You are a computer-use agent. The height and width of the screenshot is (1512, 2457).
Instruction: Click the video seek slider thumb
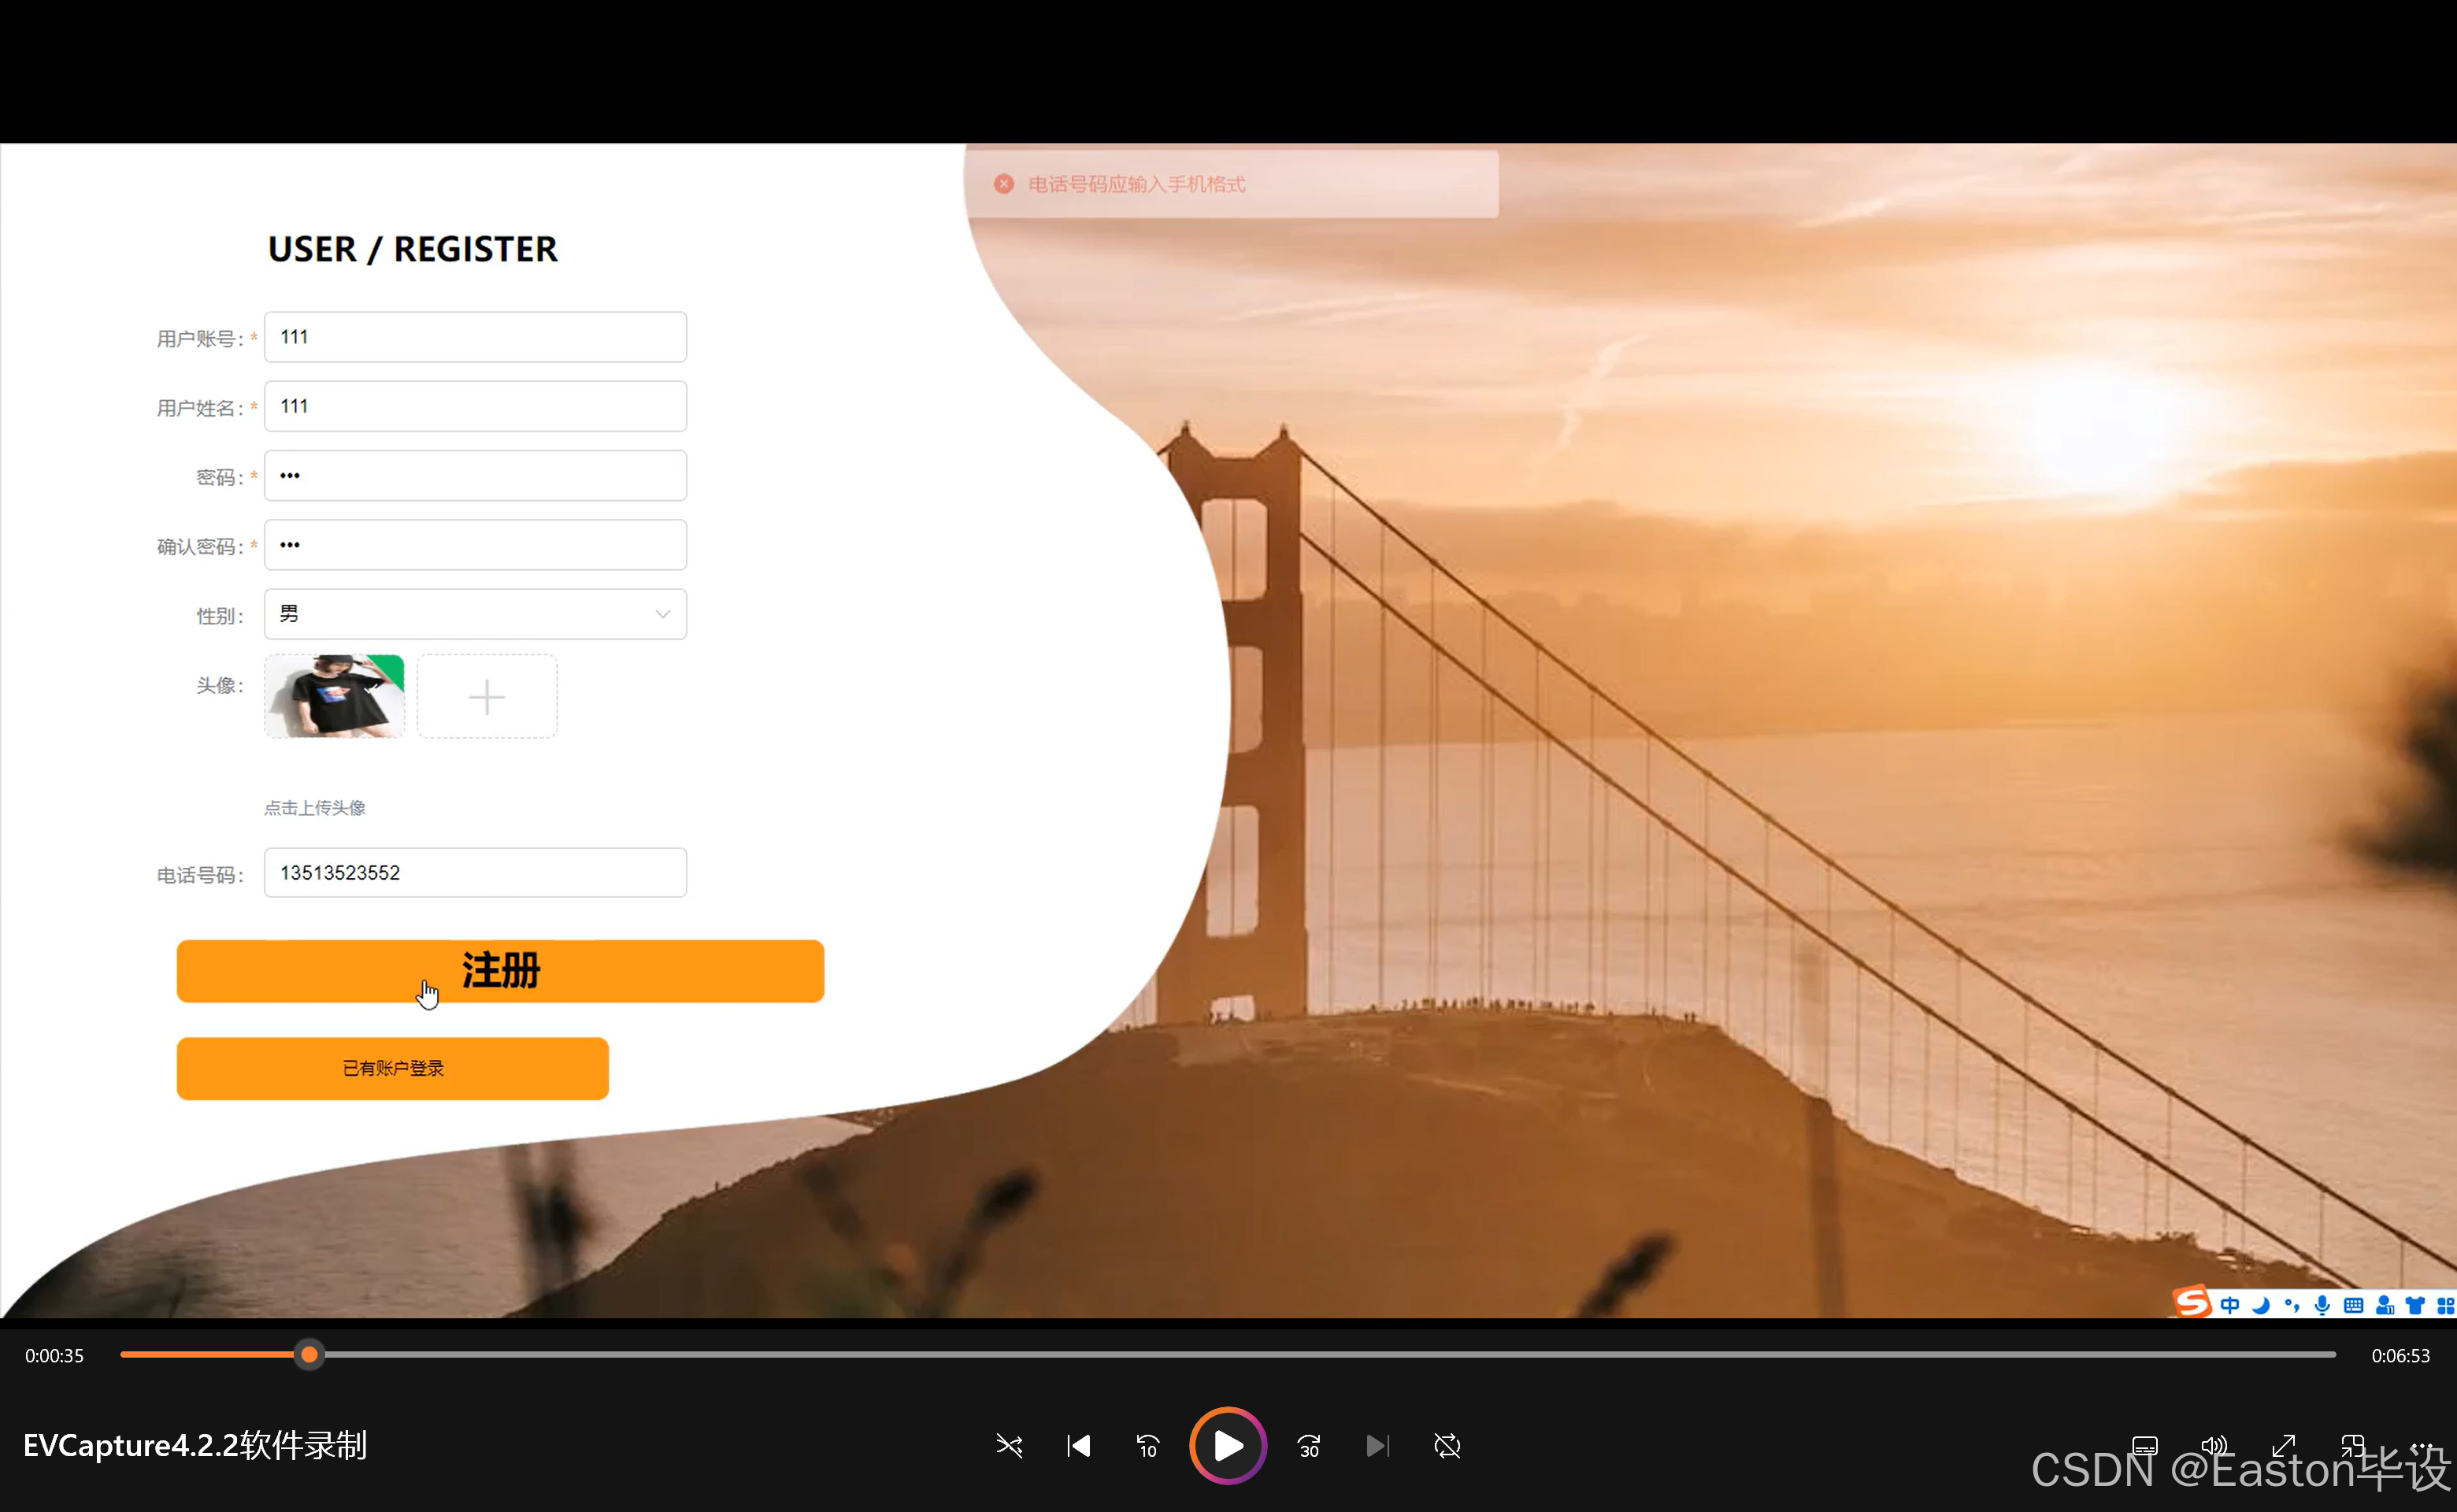(309, 1355)
